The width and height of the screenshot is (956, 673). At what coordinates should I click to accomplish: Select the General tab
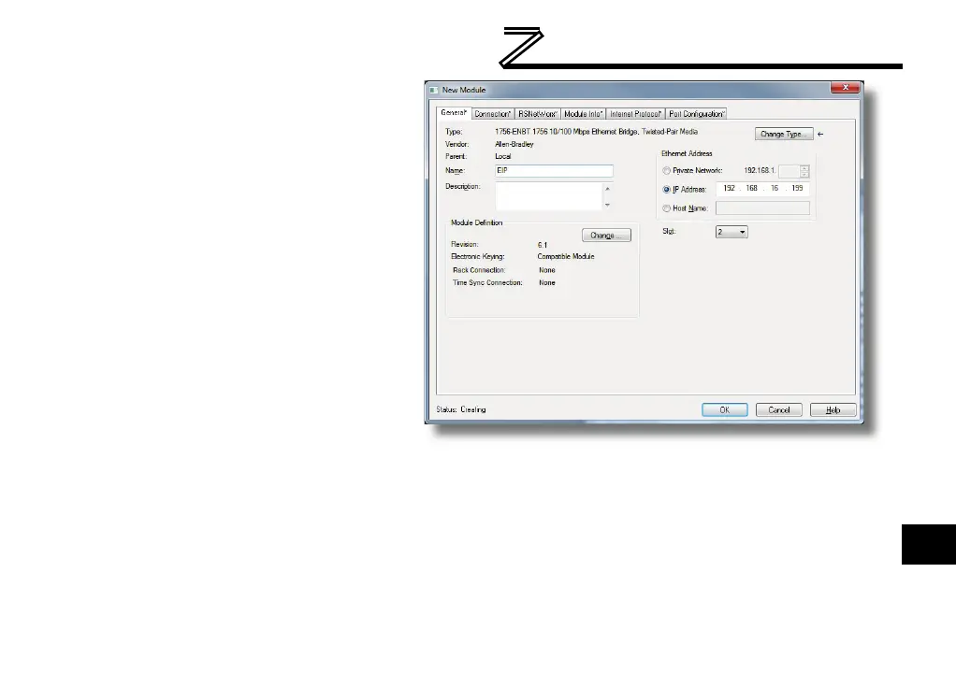[454, 113]
